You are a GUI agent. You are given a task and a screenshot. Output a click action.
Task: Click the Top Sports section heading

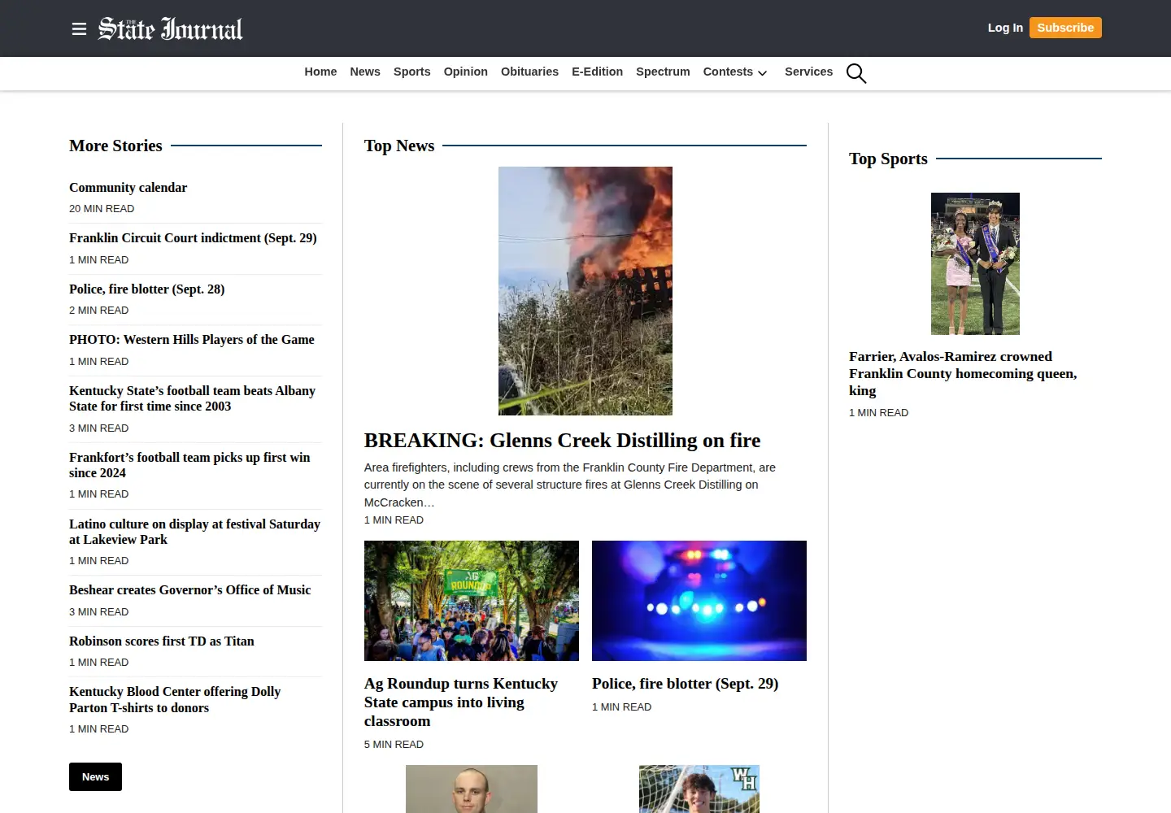pyautogui.click(x=888, y=159)
